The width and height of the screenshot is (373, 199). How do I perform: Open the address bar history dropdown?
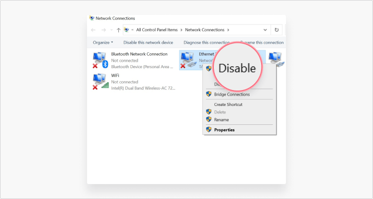tap(265, 30)
